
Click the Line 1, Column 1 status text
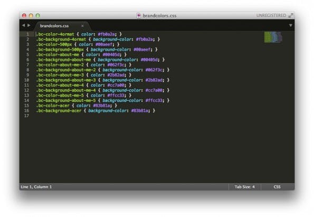[x=36, y=187]
